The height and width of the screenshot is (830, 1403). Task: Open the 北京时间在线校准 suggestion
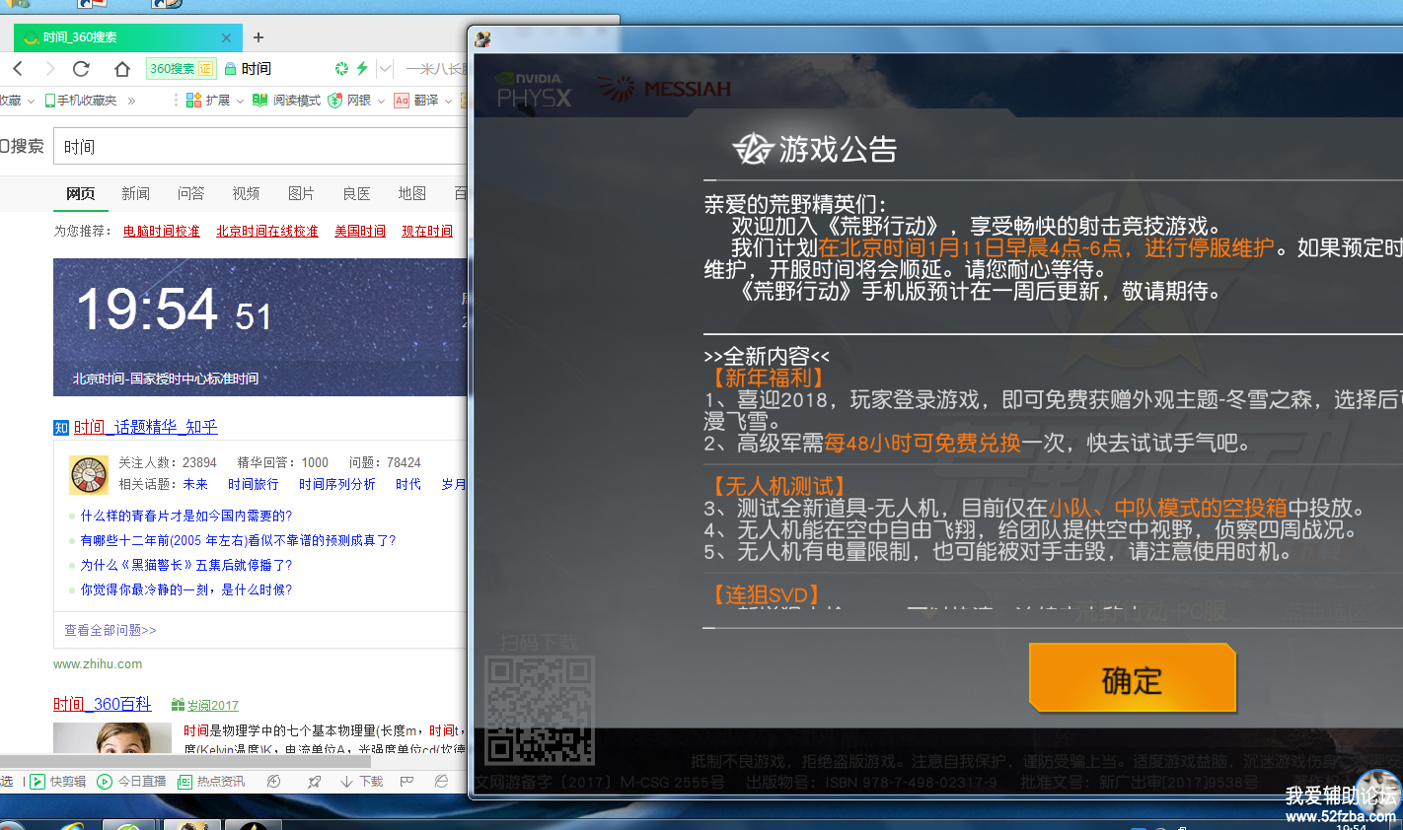click(x=267, y=231)
